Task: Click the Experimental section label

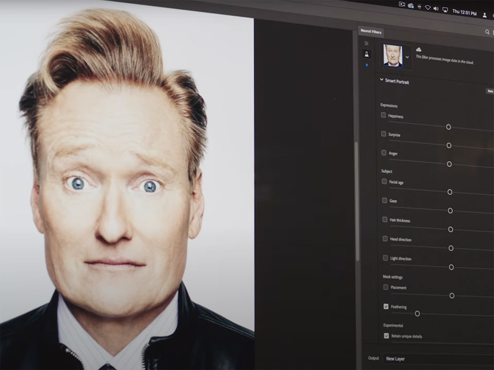Action: point(393,325)
